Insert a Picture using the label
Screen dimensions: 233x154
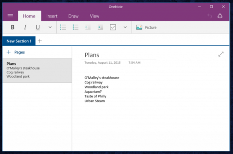151,27
